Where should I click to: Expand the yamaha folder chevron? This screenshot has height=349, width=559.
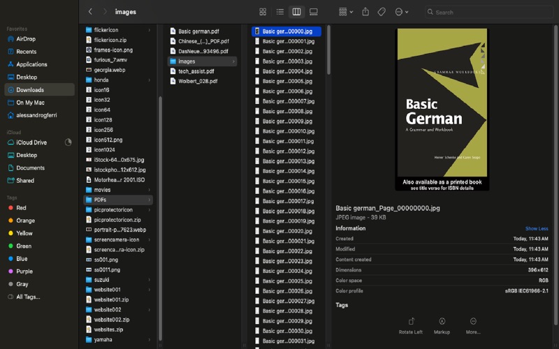[149, 340]
